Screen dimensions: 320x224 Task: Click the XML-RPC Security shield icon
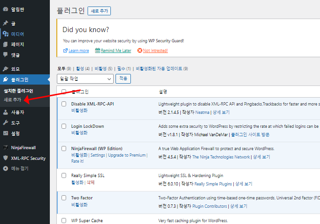point(6,158)
